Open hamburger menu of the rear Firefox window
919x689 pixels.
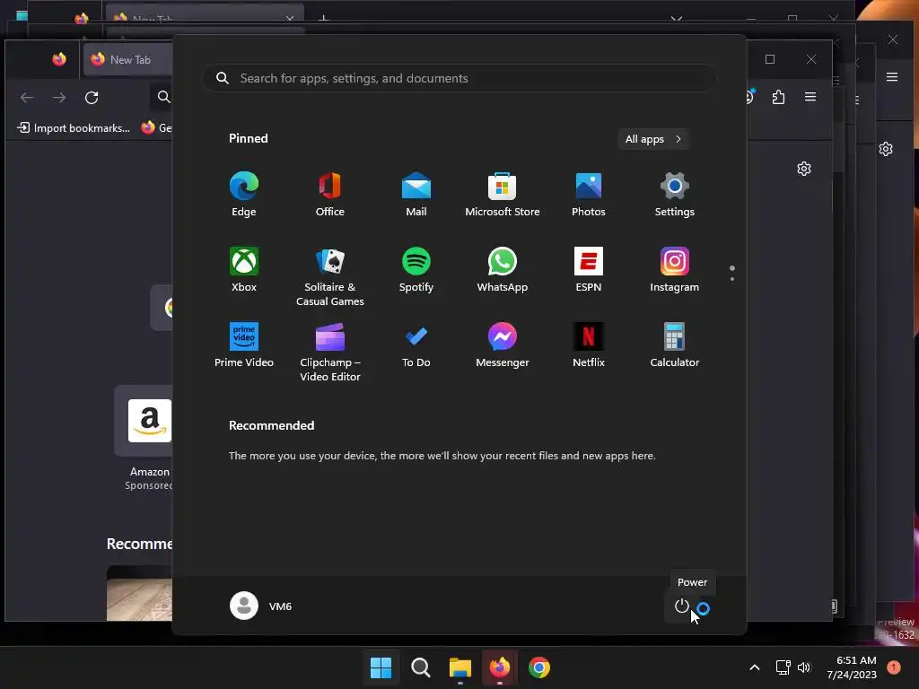[892, 77]
